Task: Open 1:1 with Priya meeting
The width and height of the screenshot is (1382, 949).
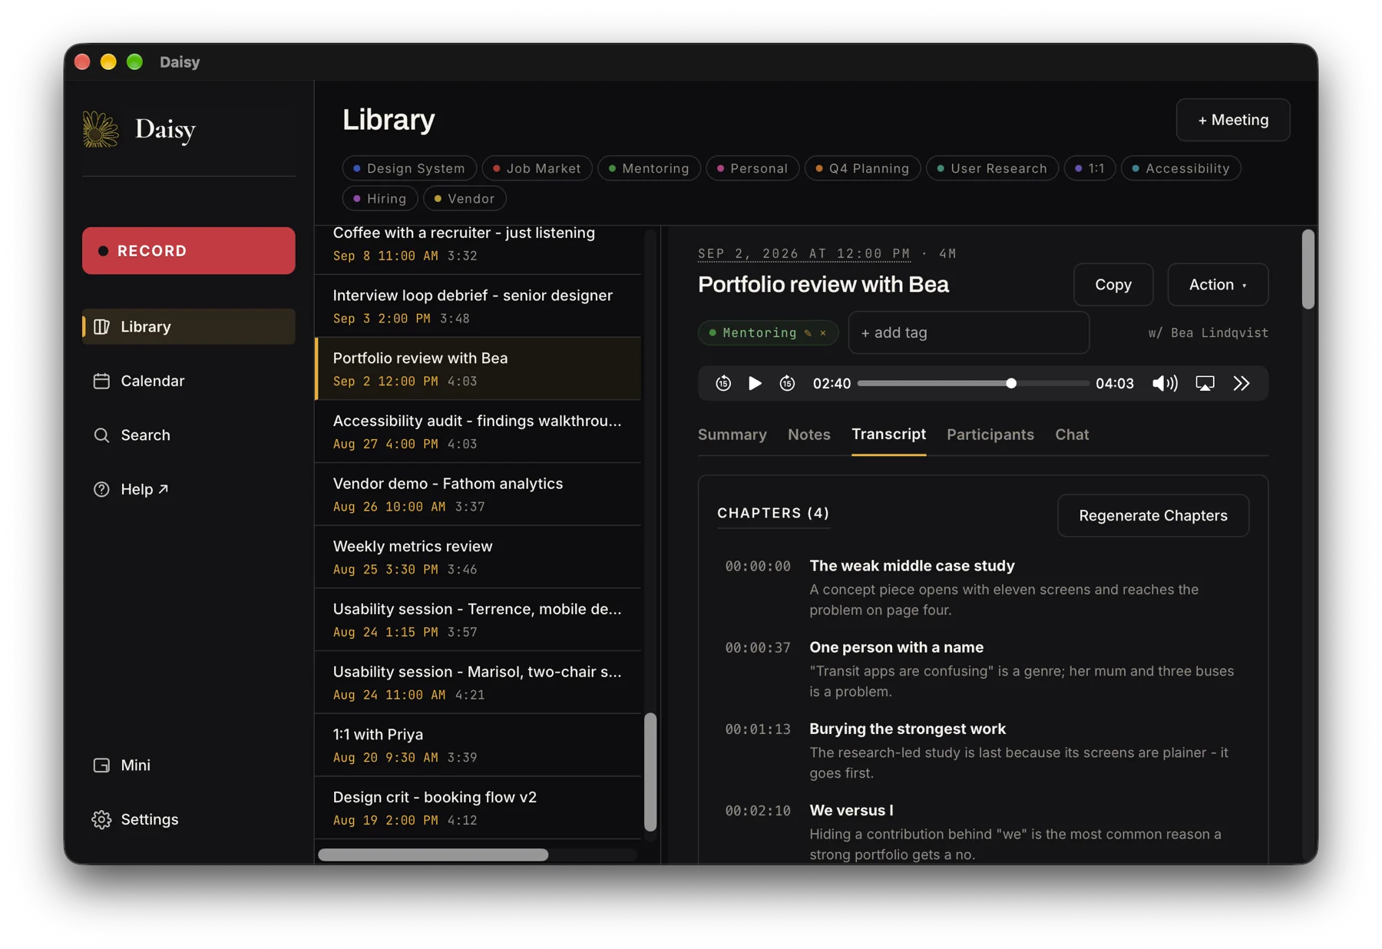Action: click(478, 745)
